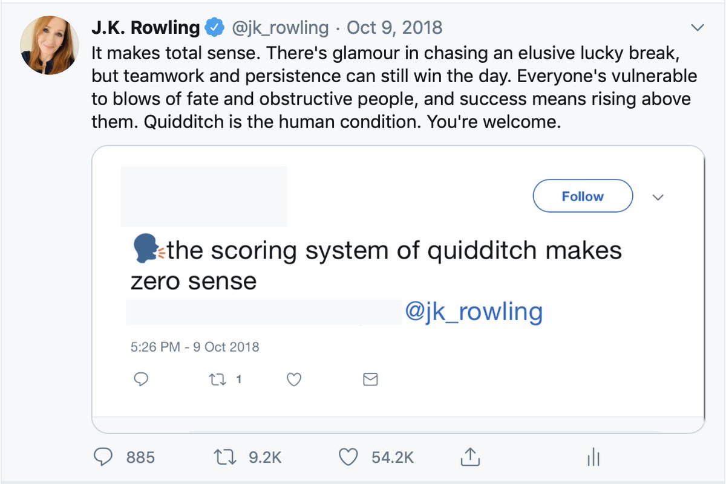The height and width of the screenshot is (484, 726).
Task: Click the Follow button
Action: pos(582,196)
